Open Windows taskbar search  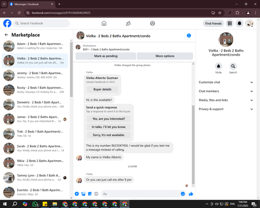pos(15,204)
